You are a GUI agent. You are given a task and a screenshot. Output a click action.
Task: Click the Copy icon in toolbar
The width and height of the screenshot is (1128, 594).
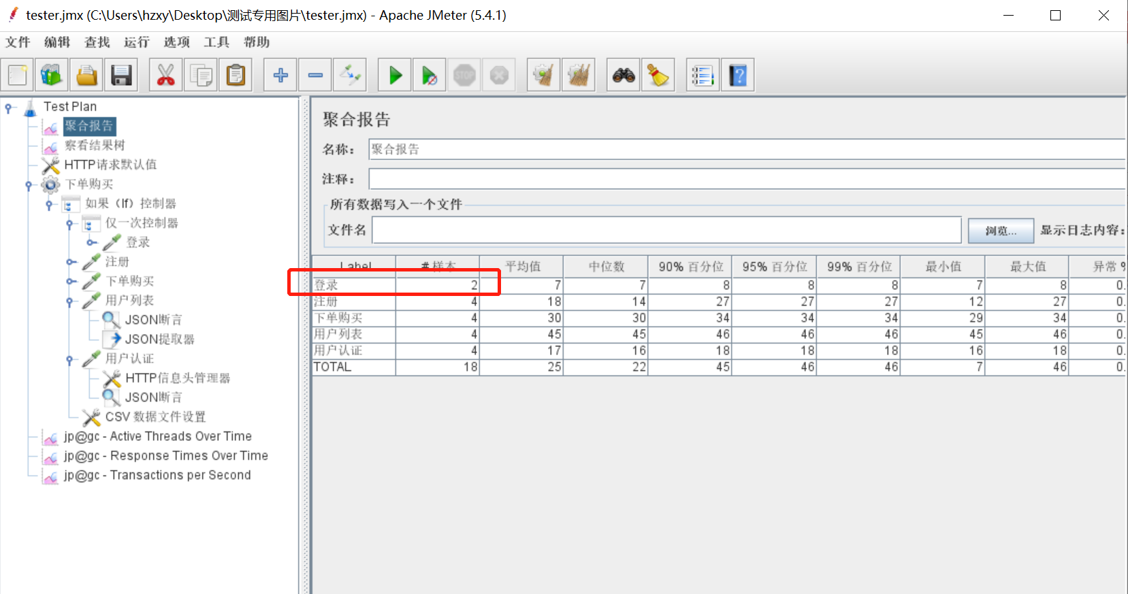pos(201,75)
